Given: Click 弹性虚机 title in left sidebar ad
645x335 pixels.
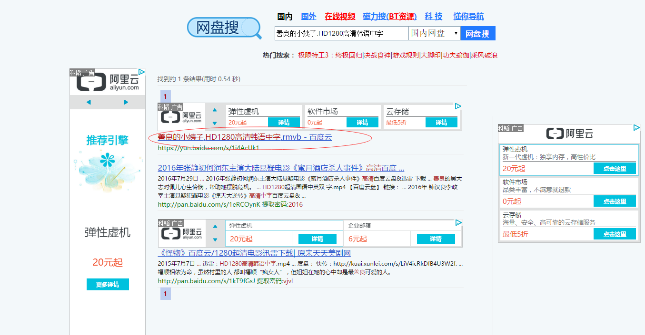Looking at the screenshot, I should pyautogui.click(x=108, y=232).
